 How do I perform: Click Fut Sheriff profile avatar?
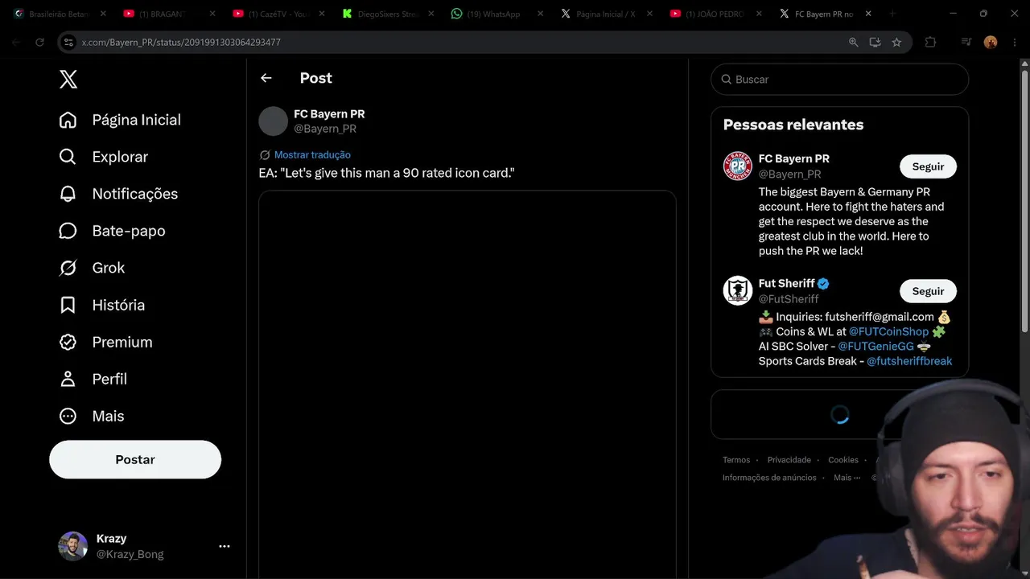737,290
